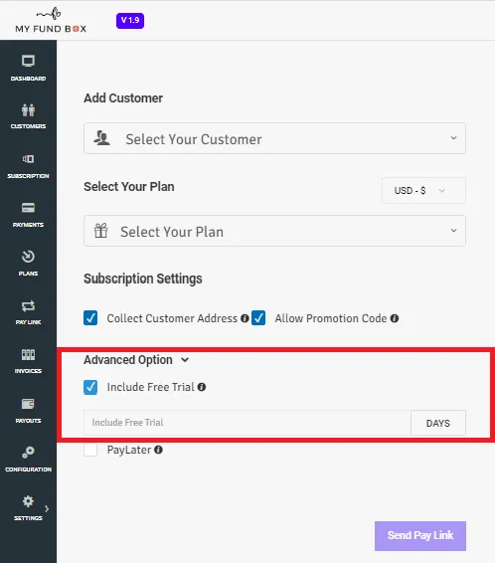Open the Dashboard monitor icon
This screenshot has height=563, width=495.
tap(28, 62)
